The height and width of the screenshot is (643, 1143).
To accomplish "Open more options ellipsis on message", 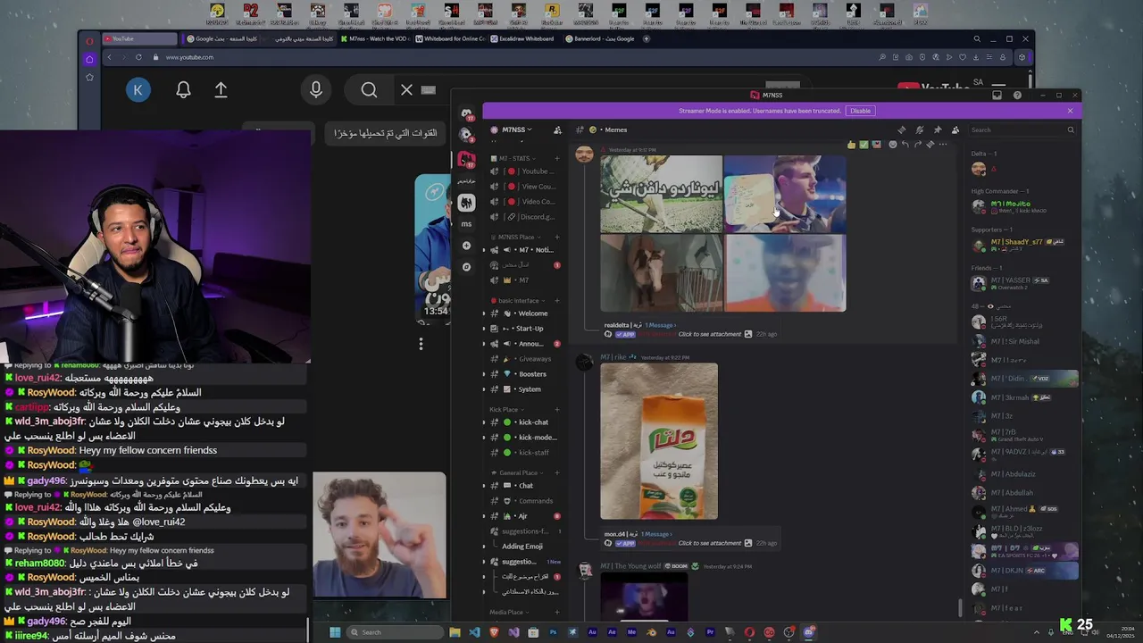I will click(943, 145).
